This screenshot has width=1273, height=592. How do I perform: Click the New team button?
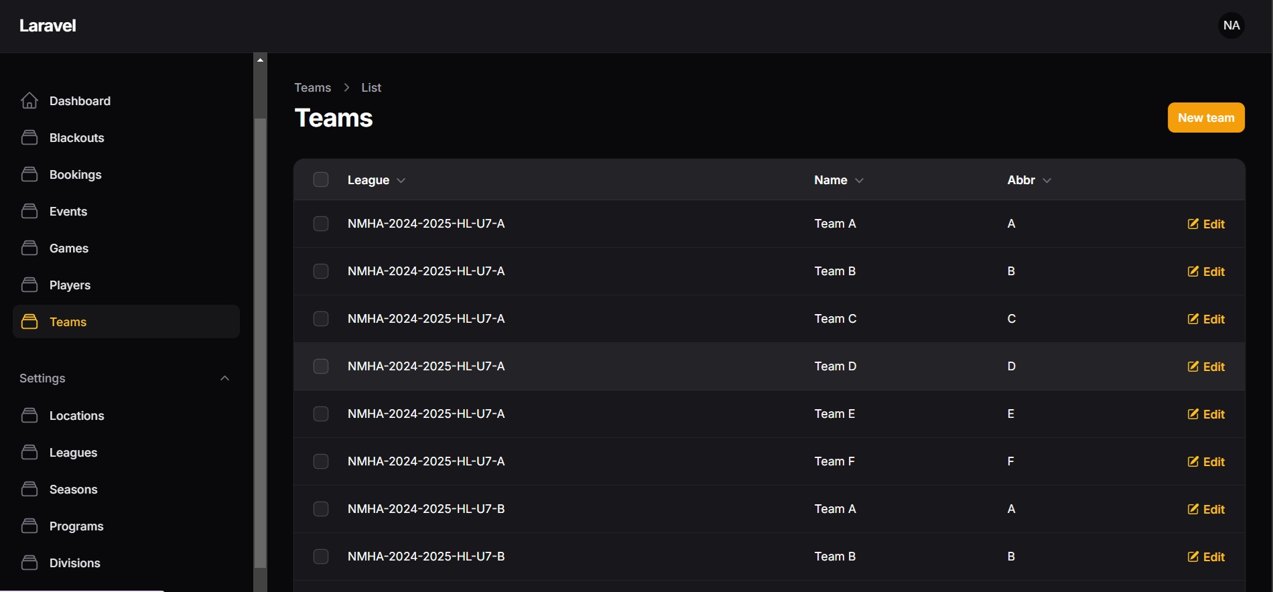pyautogui.click(x=1206, y=118)
